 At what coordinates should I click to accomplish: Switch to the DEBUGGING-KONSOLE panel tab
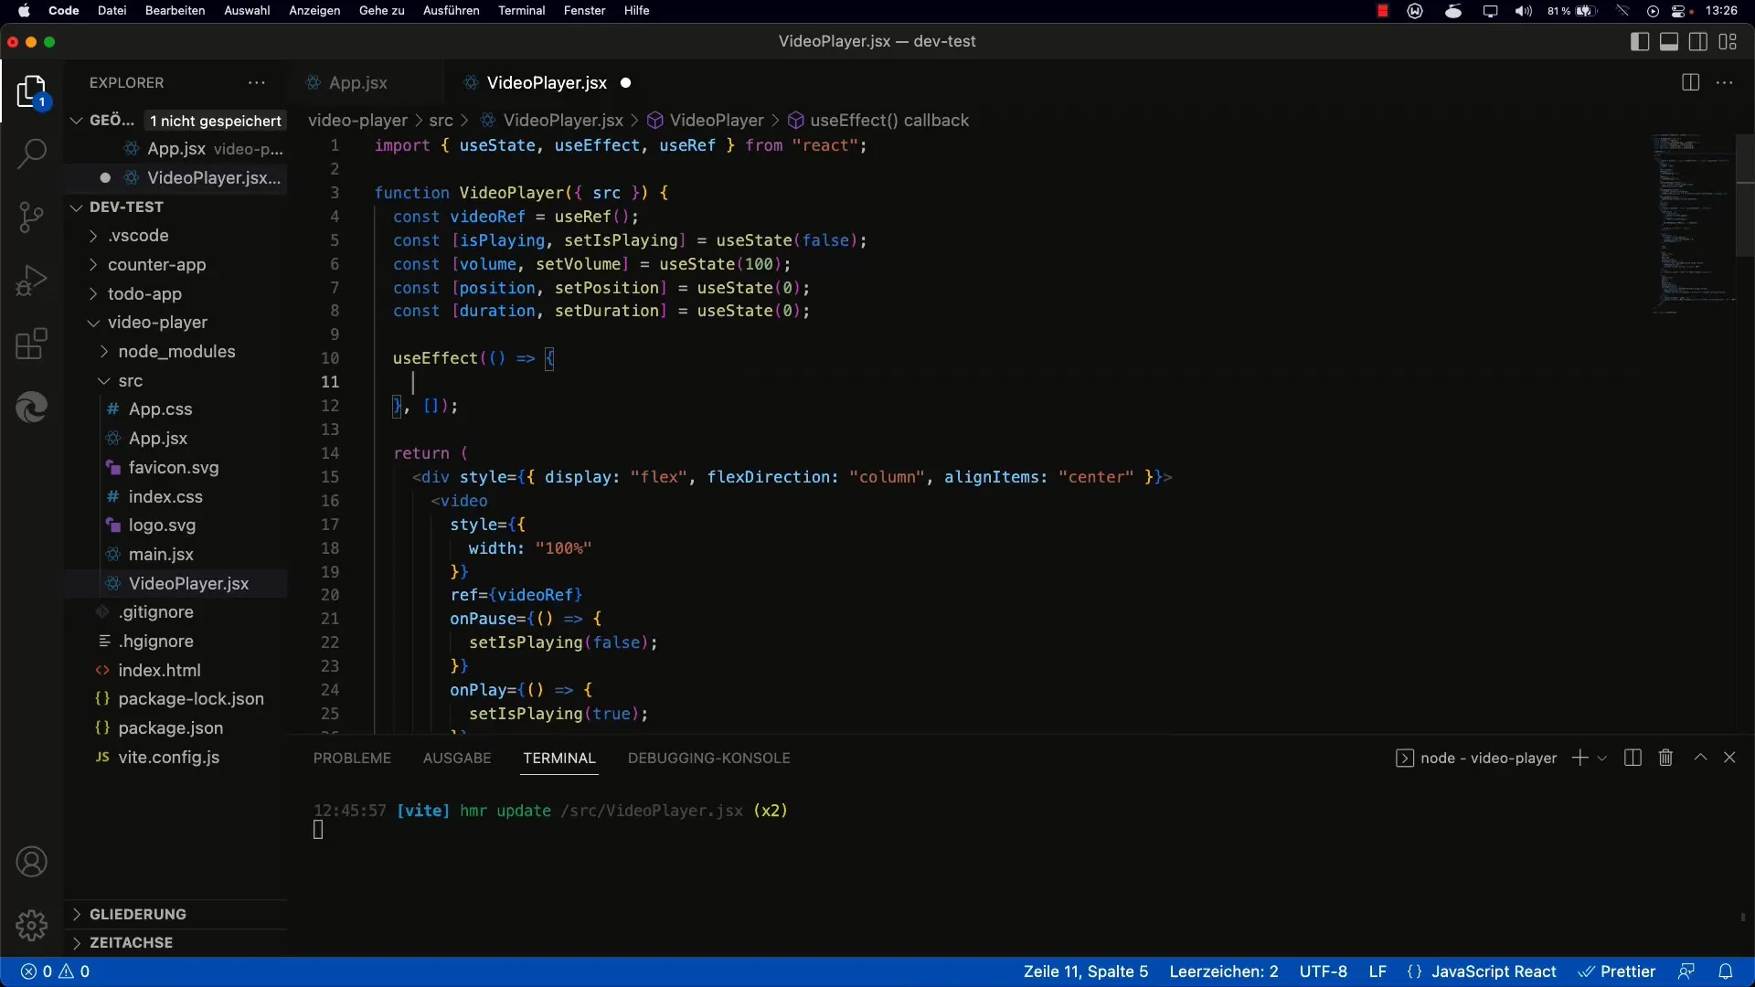[x=708, y=758]
